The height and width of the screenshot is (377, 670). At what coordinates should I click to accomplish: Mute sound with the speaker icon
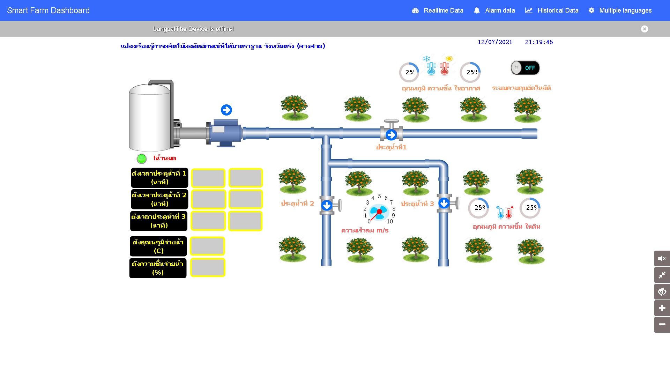pos(662,258)
